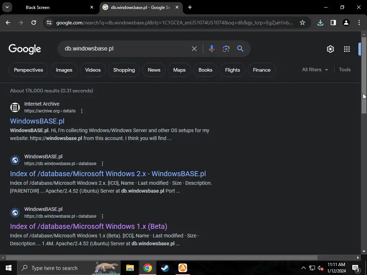Open more options for Windows 2.x result
Image resolution: width=367 pixels, height=275 pixels.
[x=102, y=164]
